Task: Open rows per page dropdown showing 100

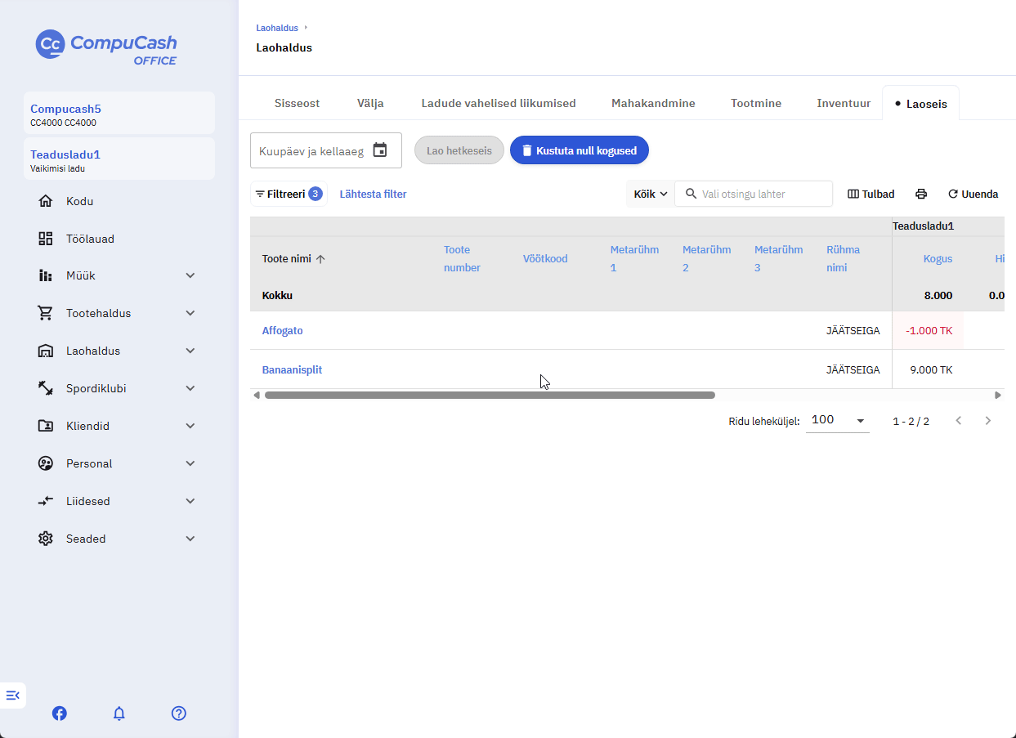Action: (x=838, y=420)
